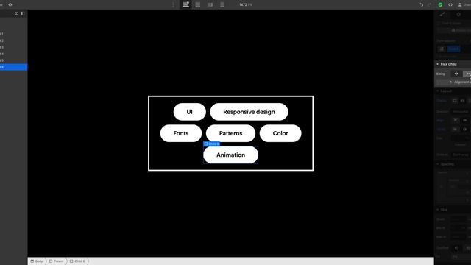This screenshot has height=265, width=471.
Task: Select the Child 3 row in Navigator
Action: 13,47
